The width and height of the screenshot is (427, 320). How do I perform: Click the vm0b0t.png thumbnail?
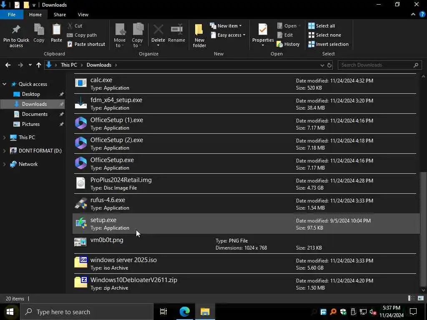80,242
